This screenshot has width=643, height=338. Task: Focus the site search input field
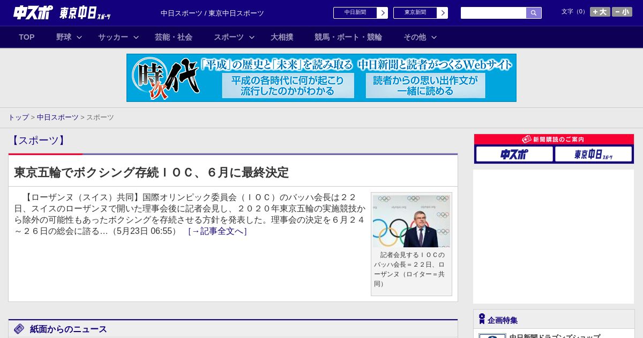(x=494, y=13)
